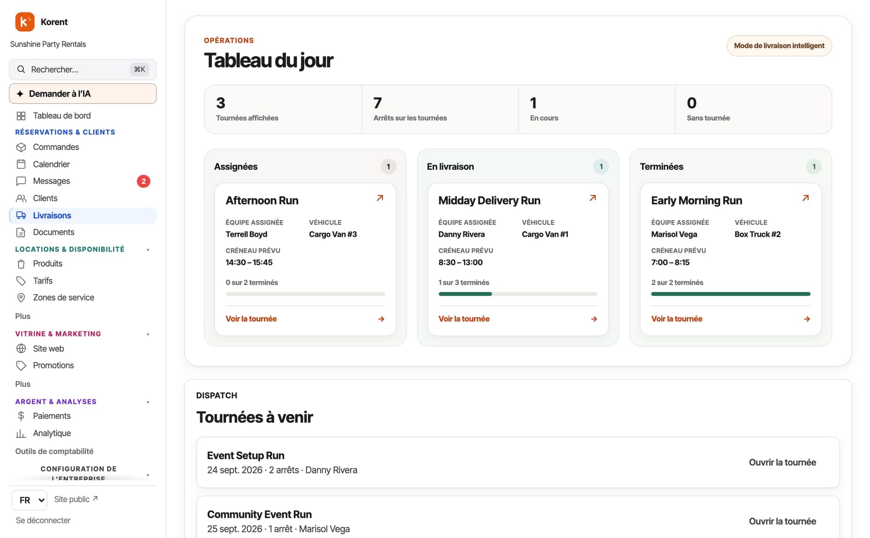The height and width of the screenshot is (538, 870).
Task: Click the Midday Delivery Run progress bar
Action: click(x=518, y=294)
